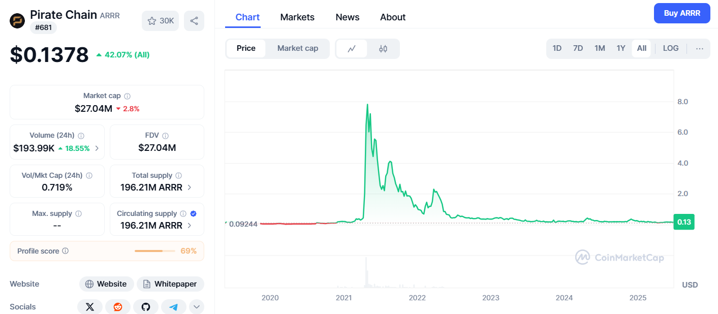Click the Buy ARRR button
The height and width of the screenshot is (314, 718).
(682, 13)
